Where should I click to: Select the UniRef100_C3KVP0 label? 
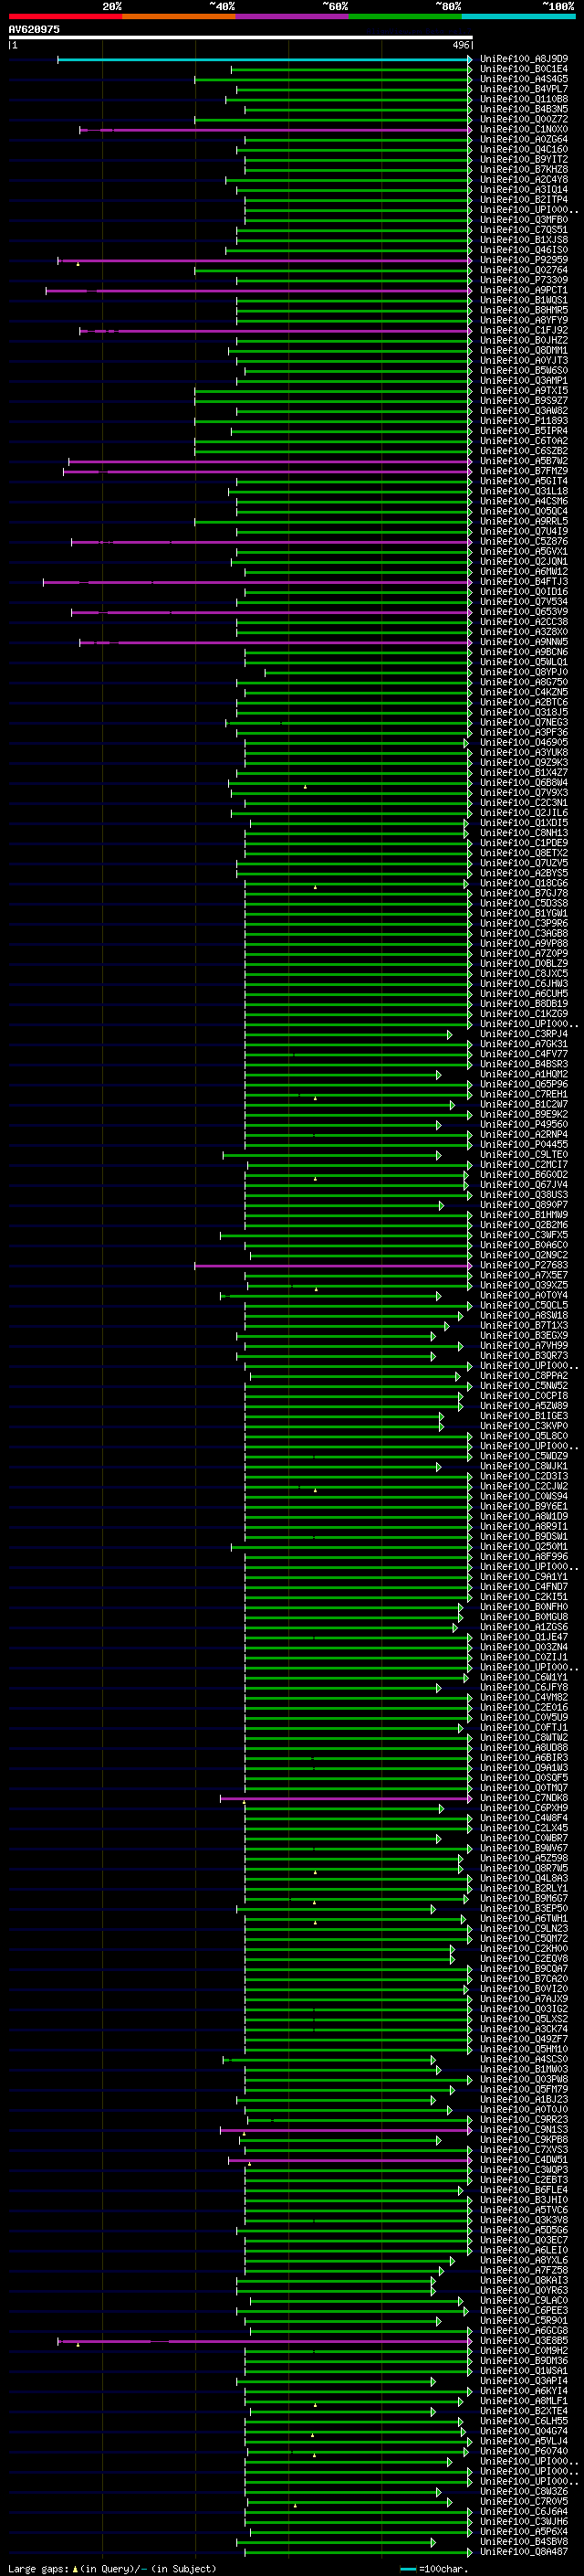click(523, 1427)
